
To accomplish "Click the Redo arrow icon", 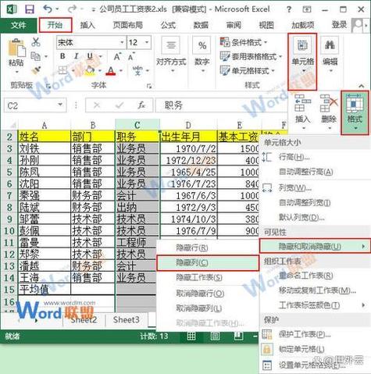I will [72, 9].
